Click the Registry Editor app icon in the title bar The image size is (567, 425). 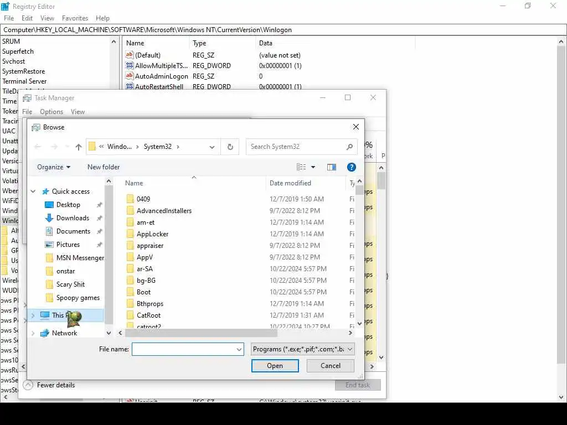pos(5,6)
